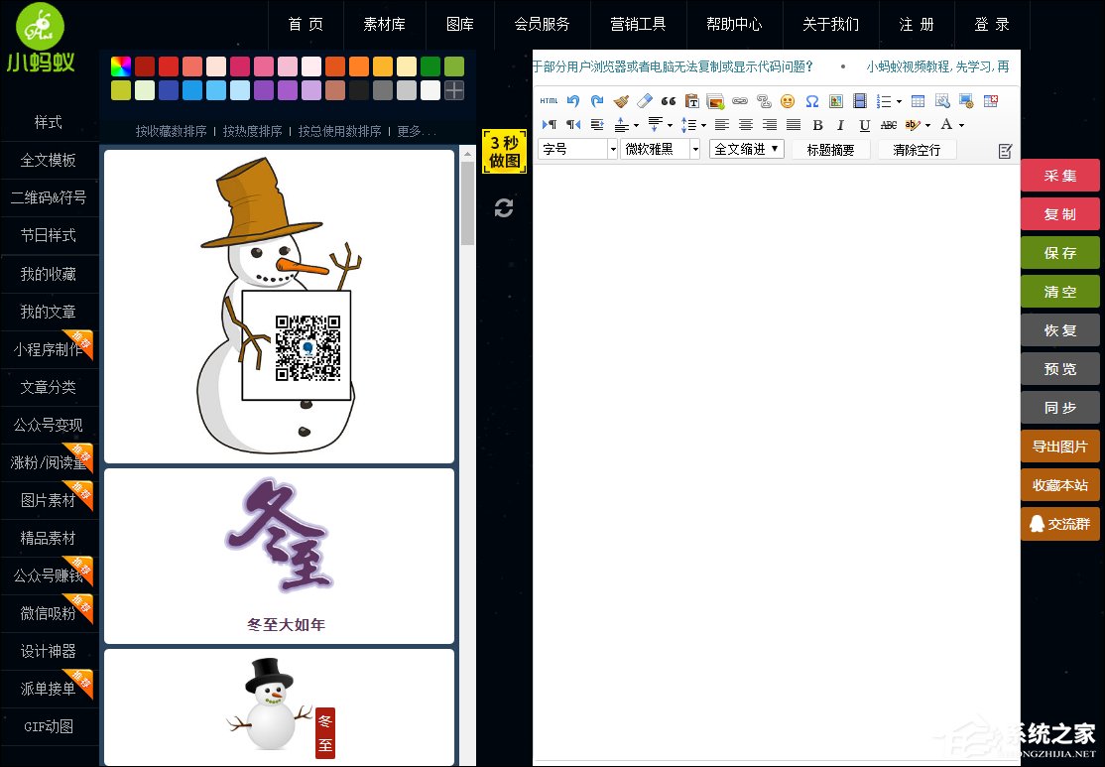Insert a table
The width and height of the screenshot is (1105, 767).
click(x=918, y=101)
